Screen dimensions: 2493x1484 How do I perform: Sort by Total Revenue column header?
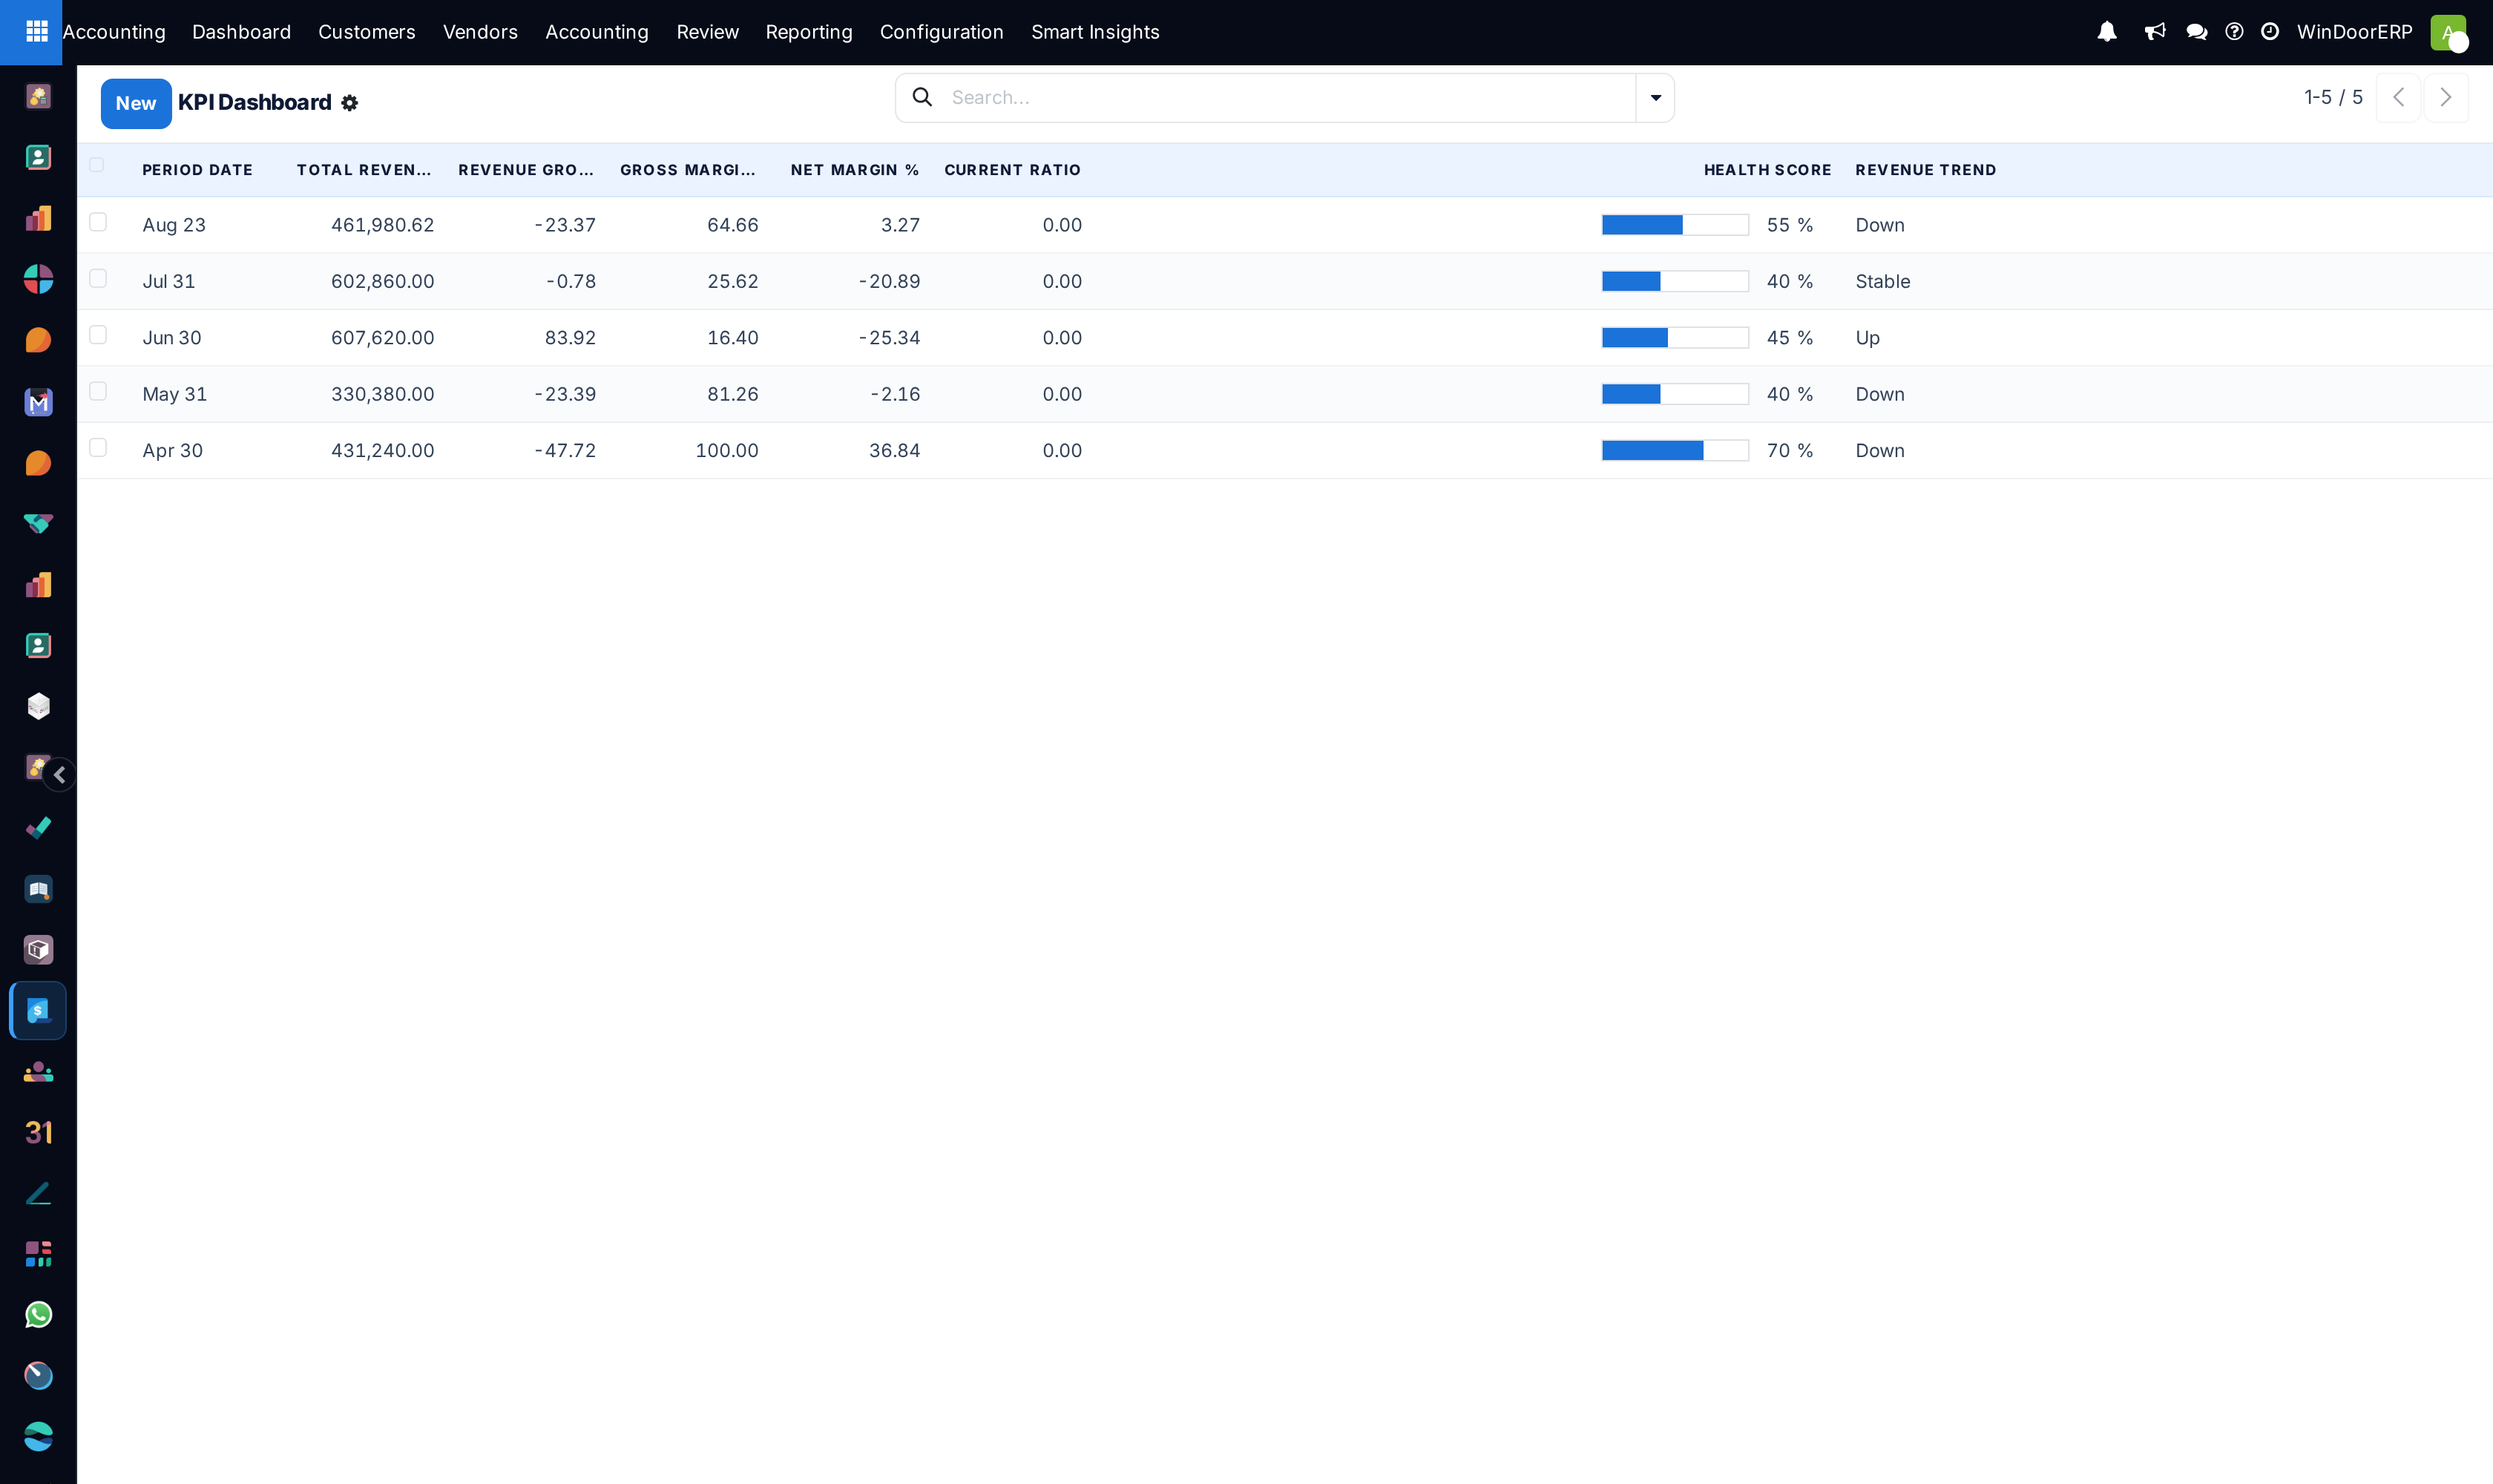[x=364, y=170]
